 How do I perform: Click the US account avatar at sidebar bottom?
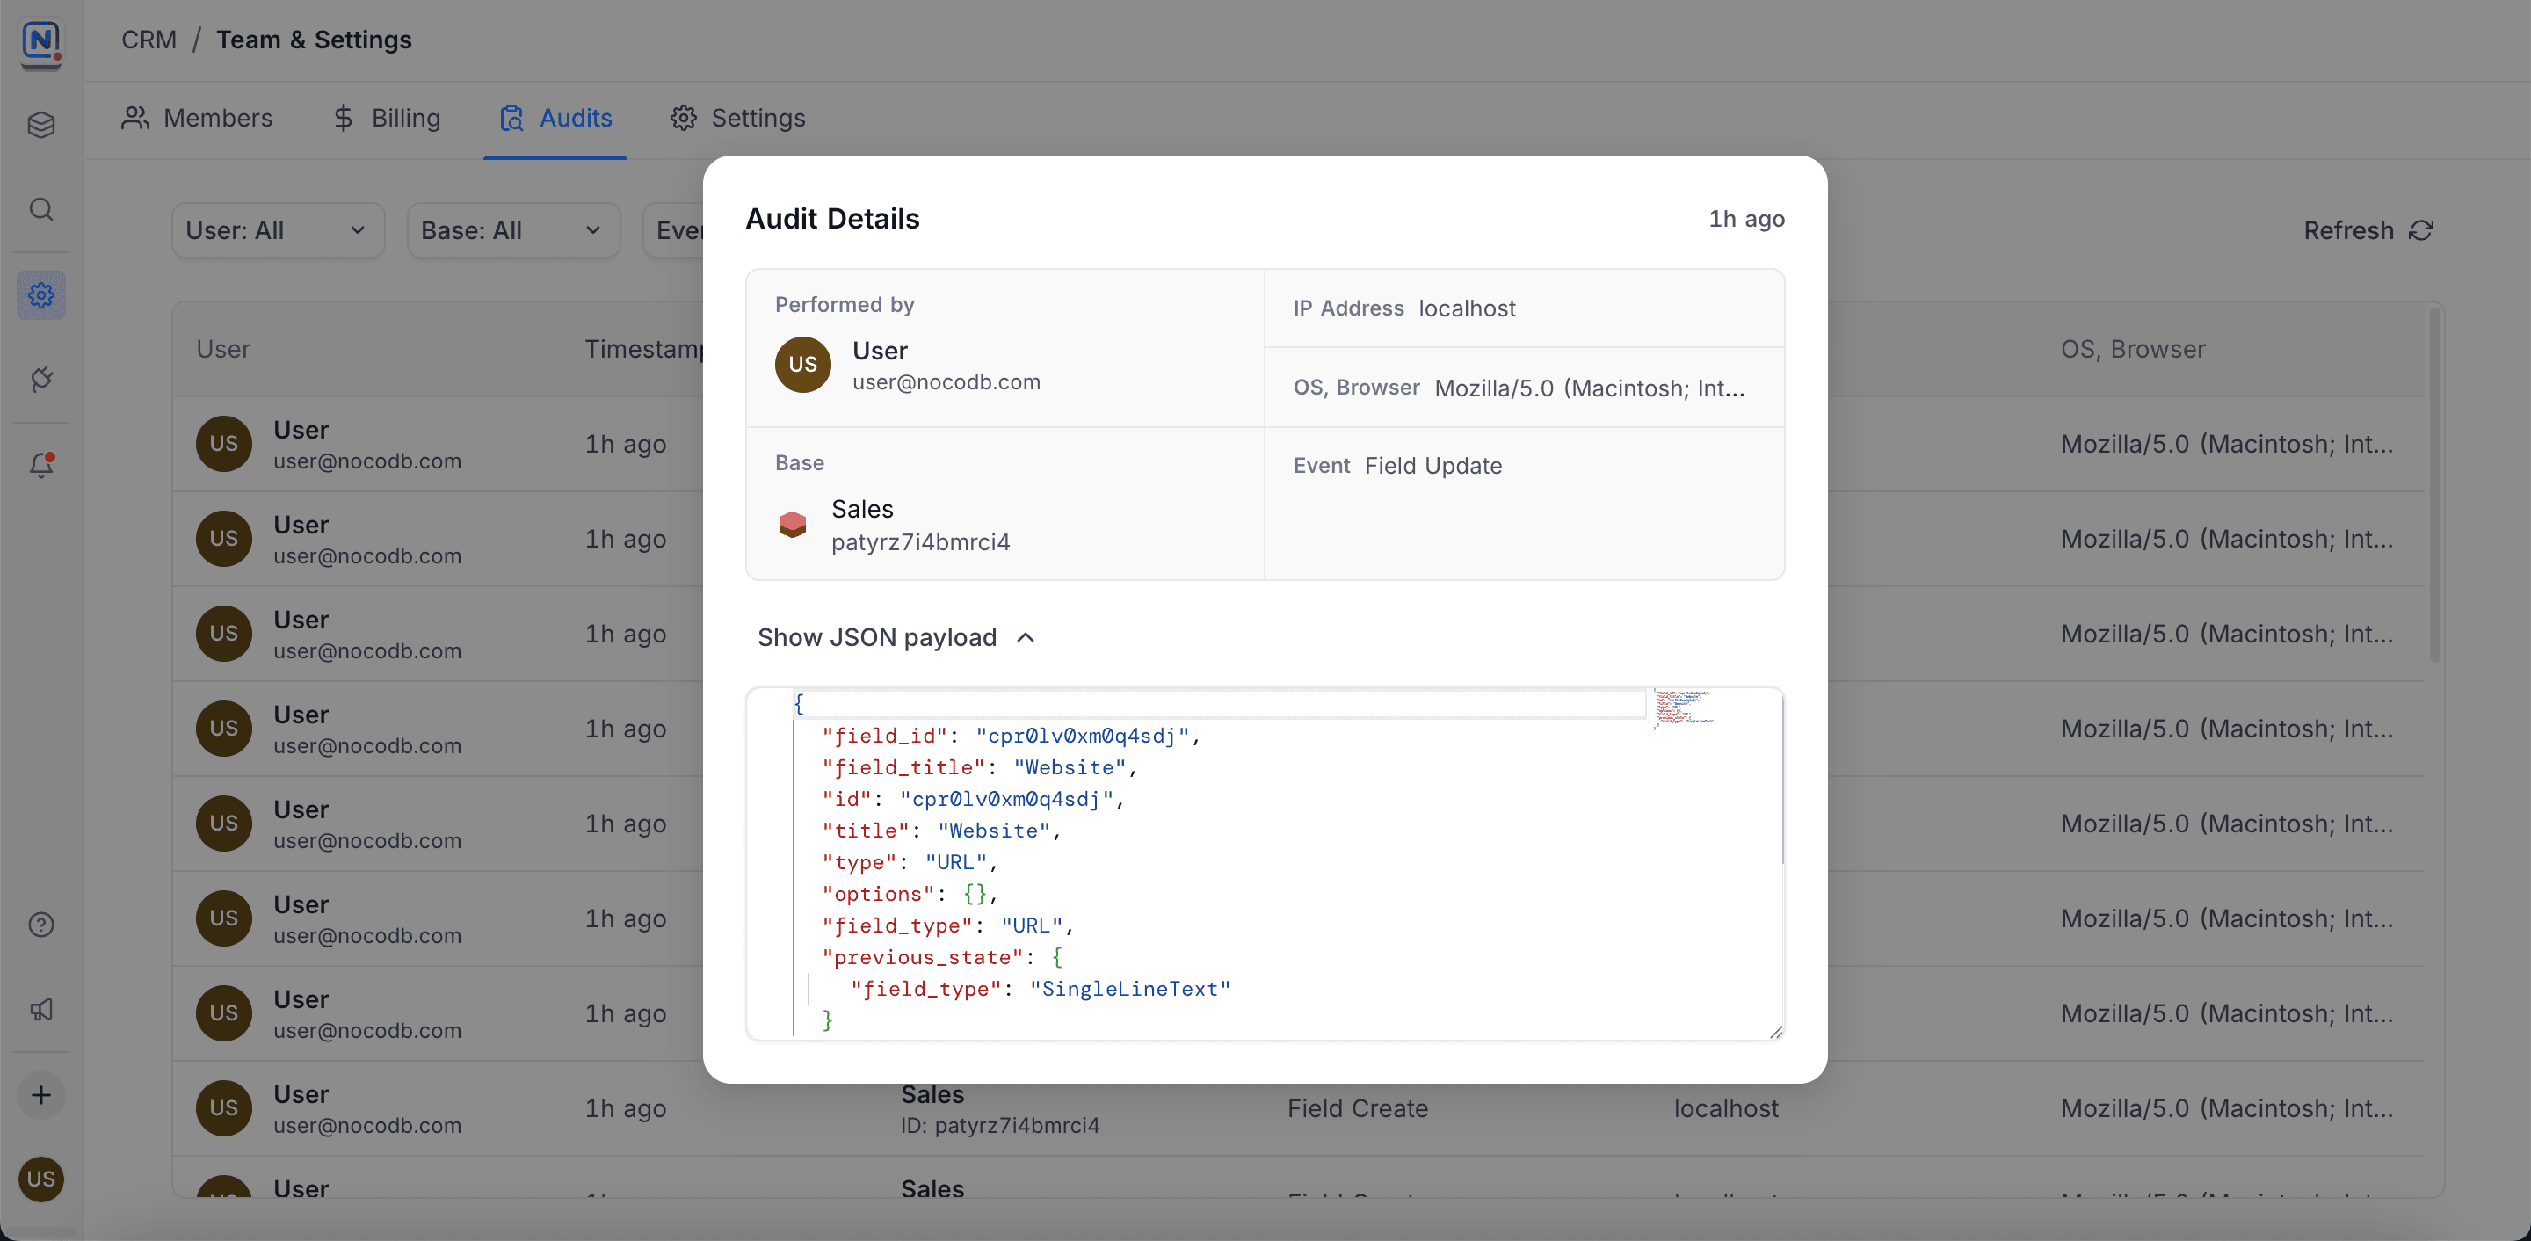41,1178
